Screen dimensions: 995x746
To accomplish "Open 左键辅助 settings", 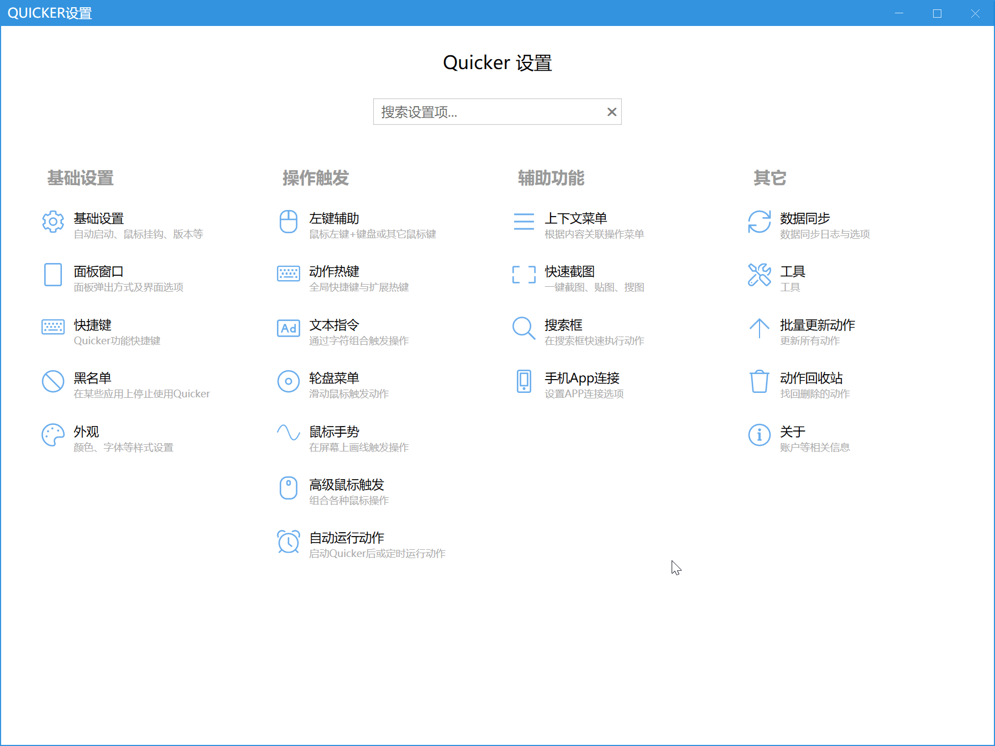I will click(357, 225).
